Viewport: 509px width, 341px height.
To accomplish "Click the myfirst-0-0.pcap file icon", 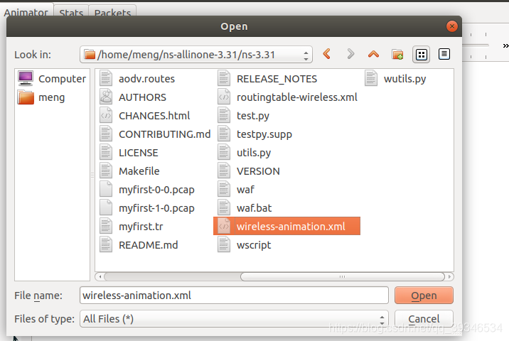I will pyautogui.click(x=106, y=190).
